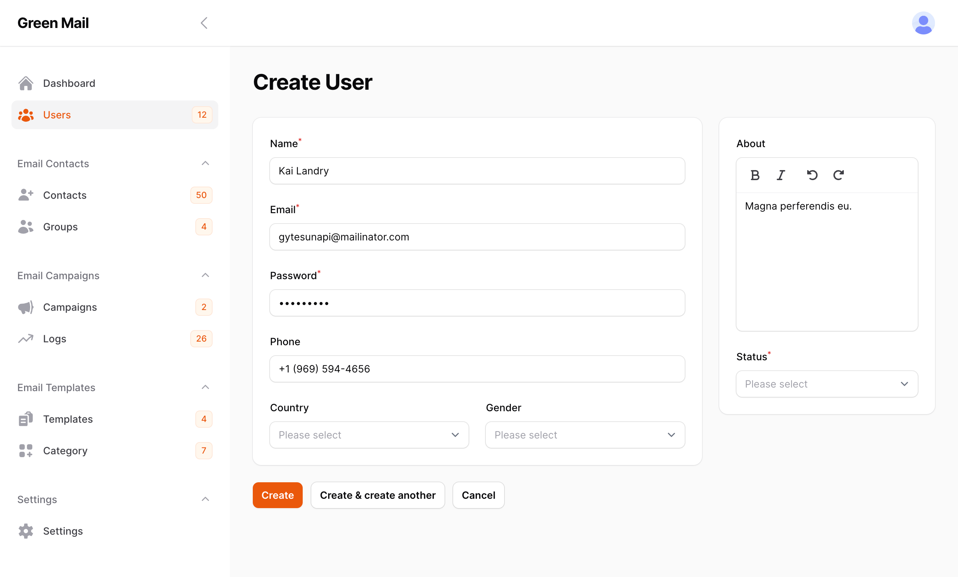Open the Country dropdown

(368, 435)
